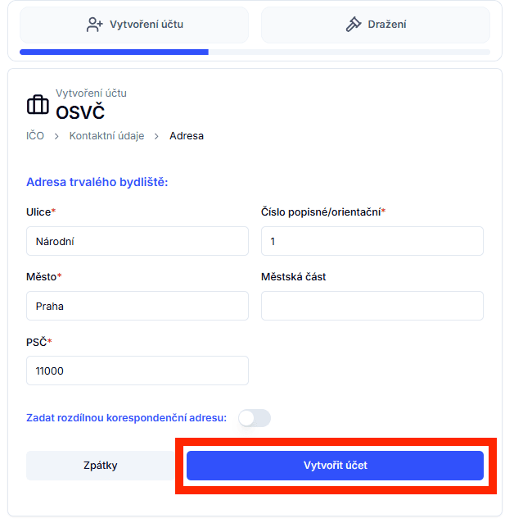Go to the IČO breadcrumb step
Viewport: 505px width, 523px height.
point(35,136)
